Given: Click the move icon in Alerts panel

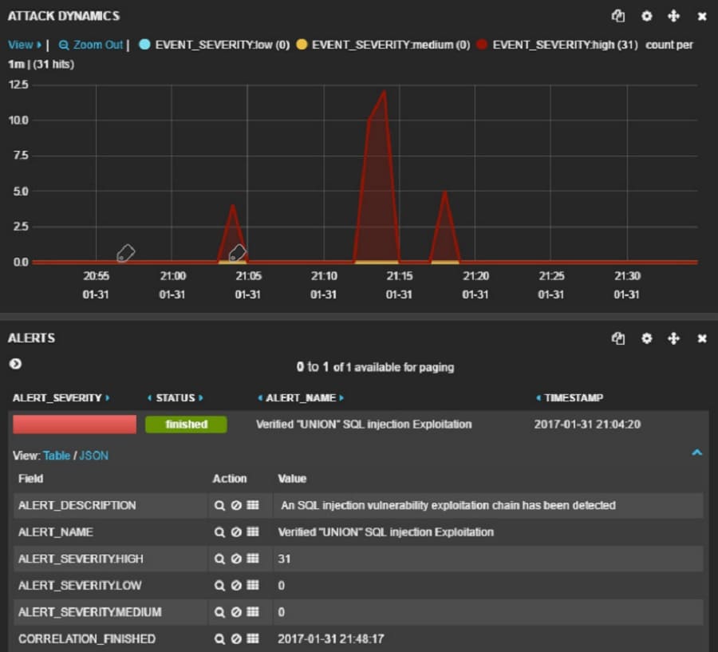Looking at the screenshot, I should click(x=673, y=338).
